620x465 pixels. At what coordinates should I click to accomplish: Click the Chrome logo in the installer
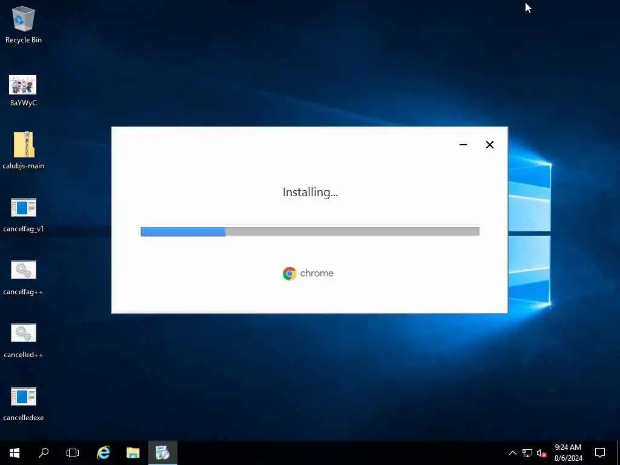[x=289, y=274]
